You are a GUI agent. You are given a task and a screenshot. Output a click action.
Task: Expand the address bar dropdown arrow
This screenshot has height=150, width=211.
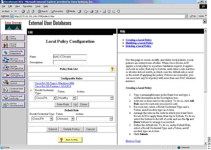[x=186, y=16]
